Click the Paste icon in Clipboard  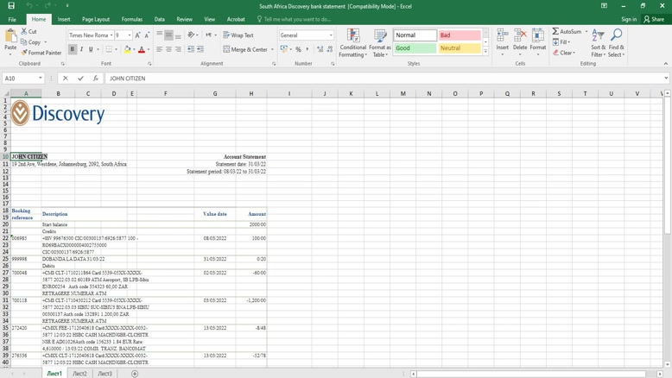[10, 37]
